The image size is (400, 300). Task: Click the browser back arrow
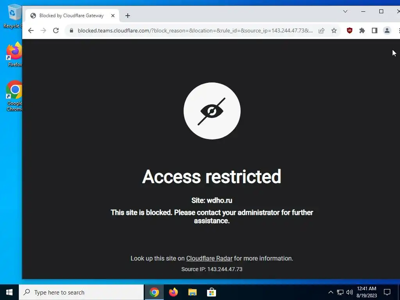tap(31, 30)
